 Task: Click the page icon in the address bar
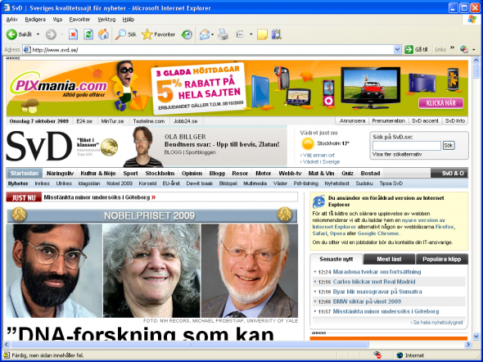(27, 50)
